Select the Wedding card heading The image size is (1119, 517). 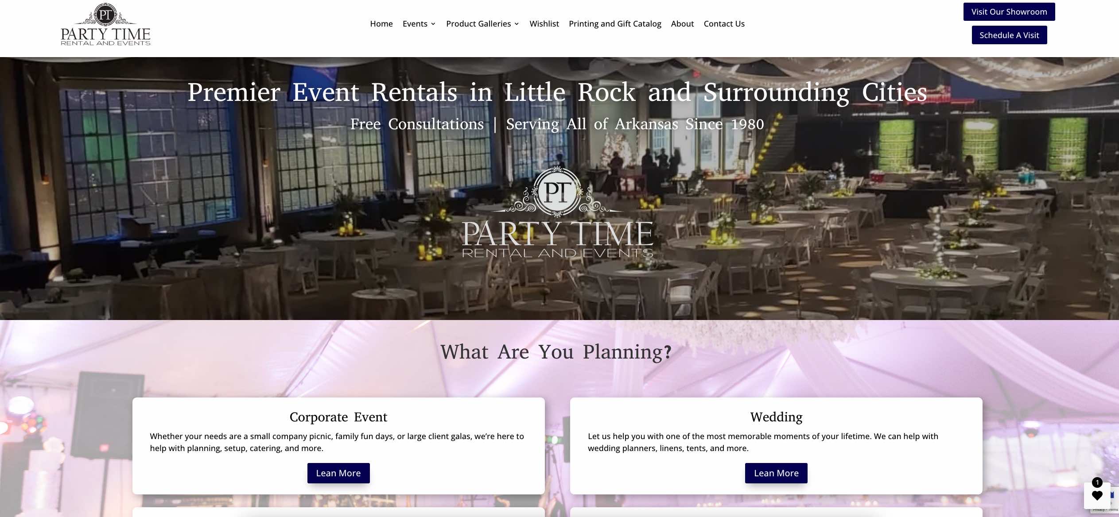(x=776, y=417)
